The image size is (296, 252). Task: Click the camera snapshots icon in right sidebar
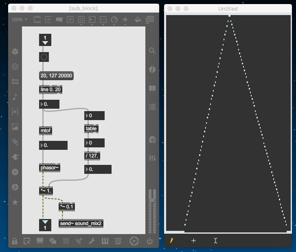click(152, 140)
